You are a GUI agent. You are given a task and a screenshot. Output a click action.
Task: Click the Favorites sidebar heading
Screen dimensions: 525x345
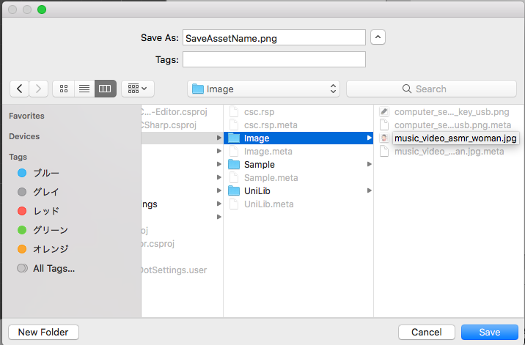pyautogui.click(x=26, y=116)
